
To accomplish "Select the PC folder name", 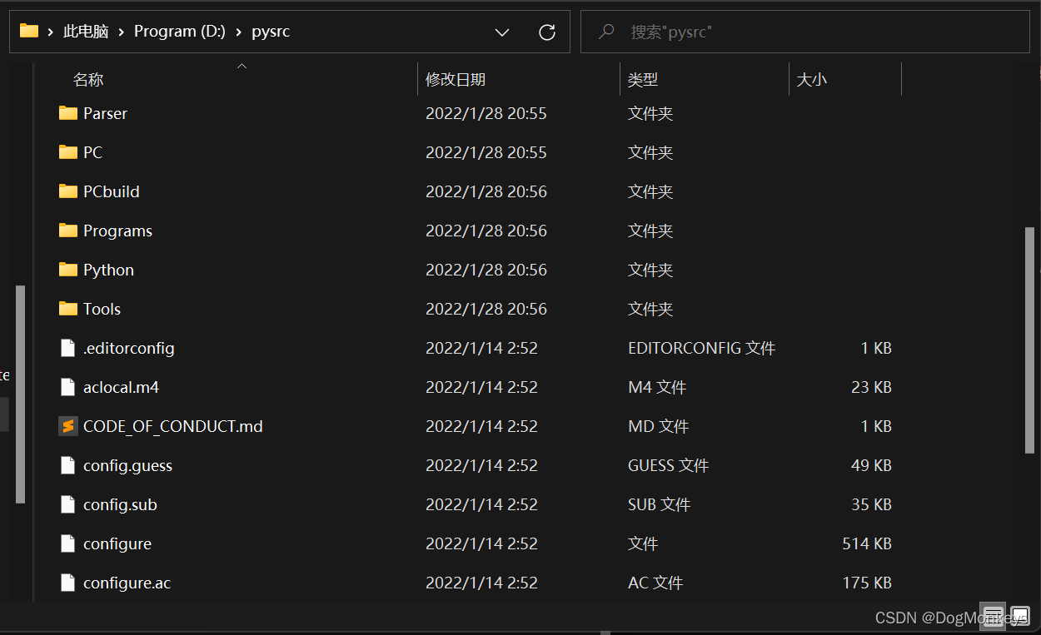I will 92,152.
